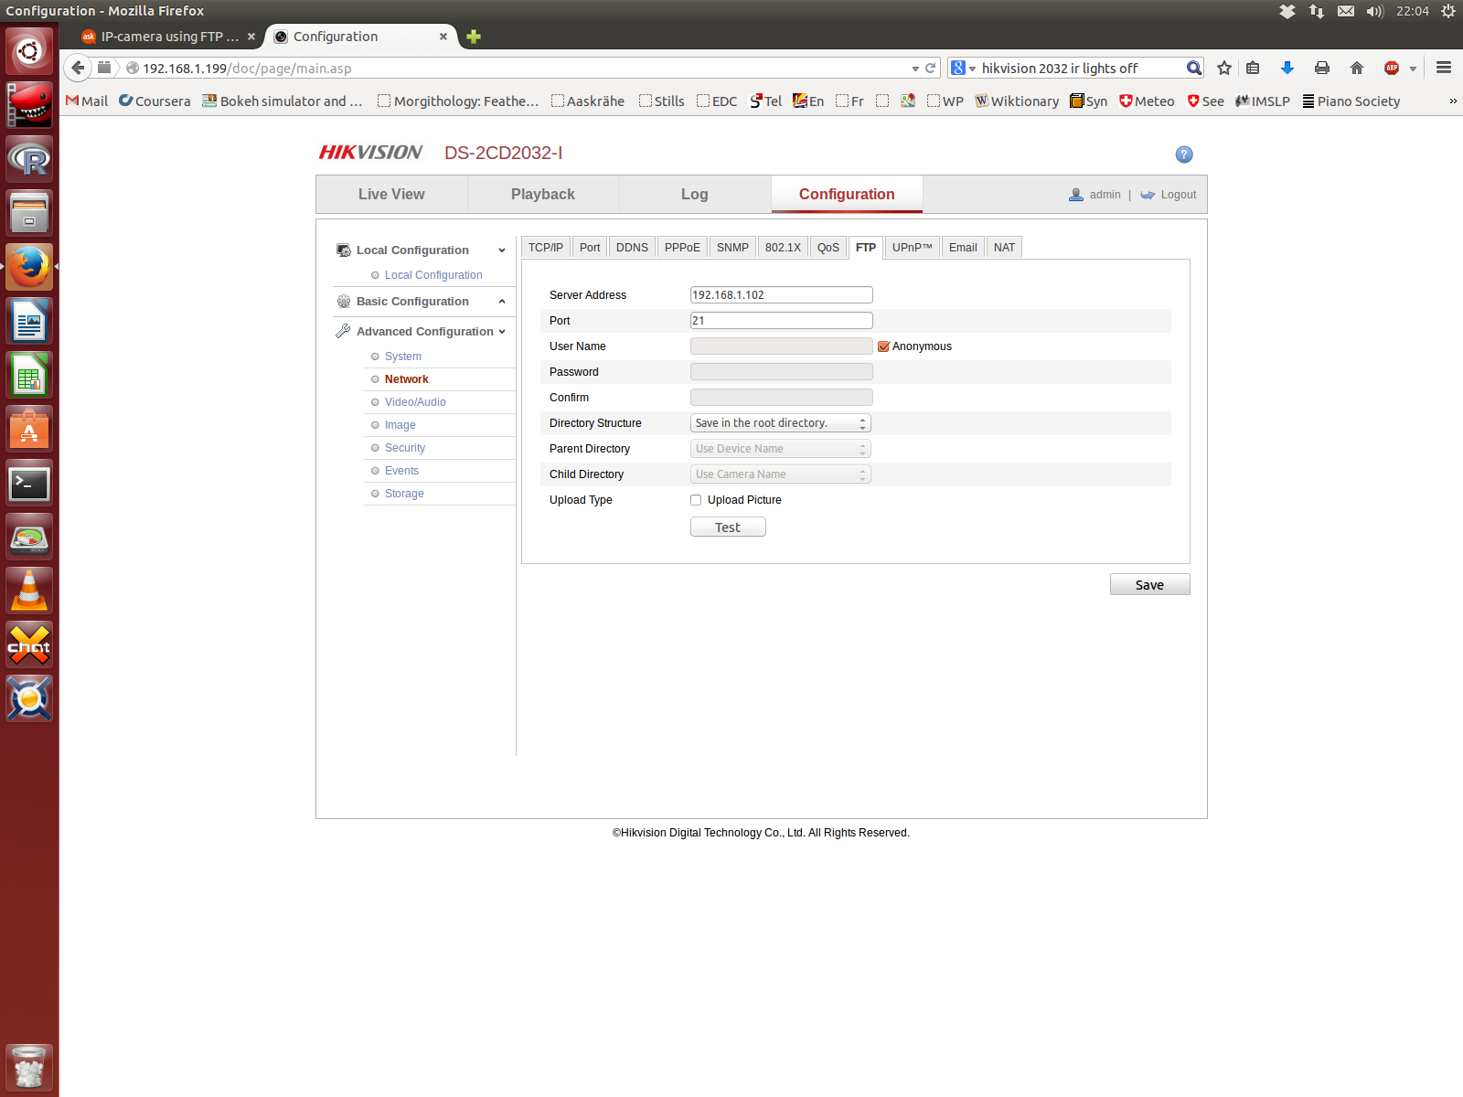1463x1097 pixels.
Task: Go to Firefox home page icon
Action: [x=1357, y=68]
